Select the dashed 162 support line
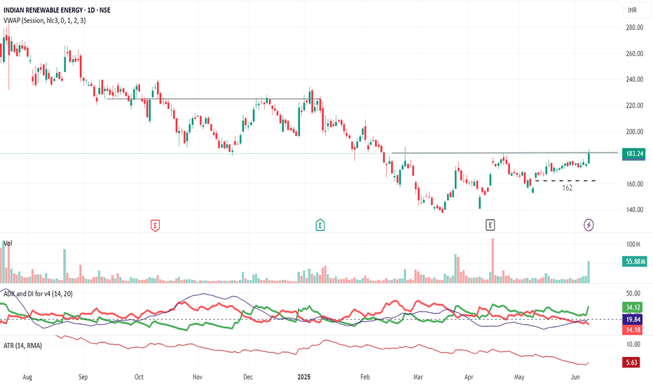Screen dimensions: 653x385 pos(565,181)
